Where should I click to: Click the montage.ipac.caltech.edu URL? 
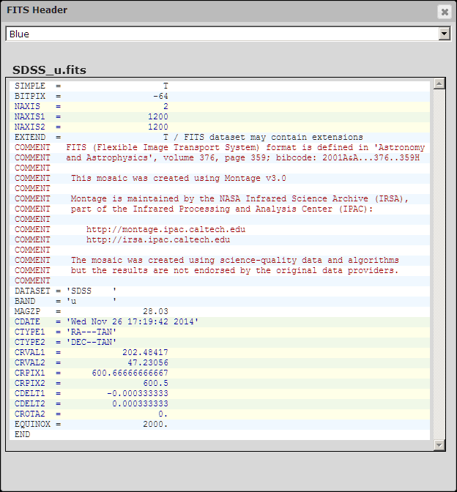(x=166, y=229)
